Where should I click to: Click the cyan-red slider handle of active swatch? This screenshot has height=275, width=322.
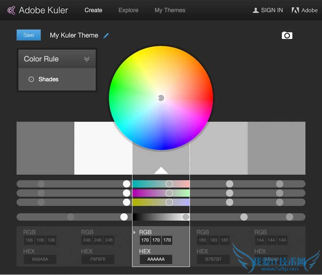click(x=169, y=184)
